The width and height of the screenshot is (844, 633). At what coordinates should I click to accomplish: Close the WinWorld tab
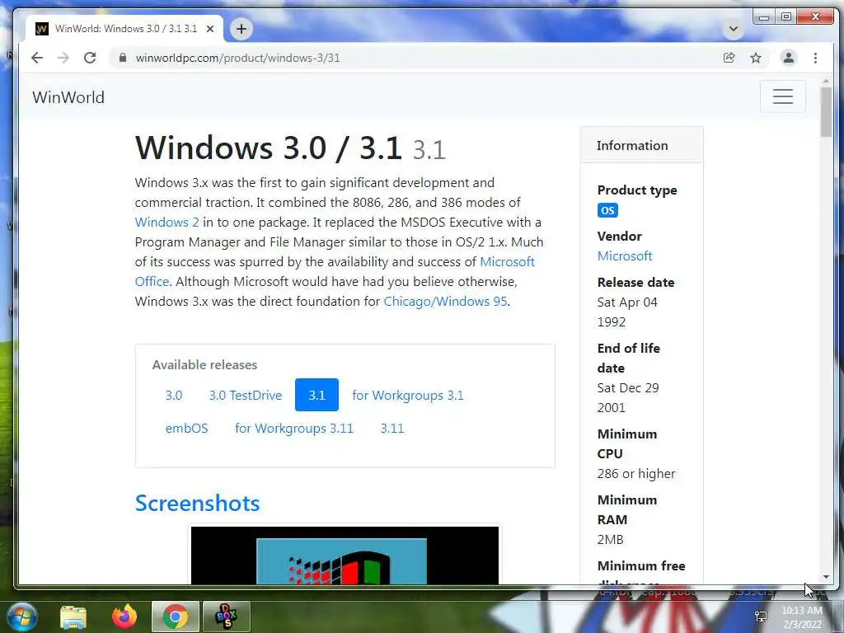210,29
